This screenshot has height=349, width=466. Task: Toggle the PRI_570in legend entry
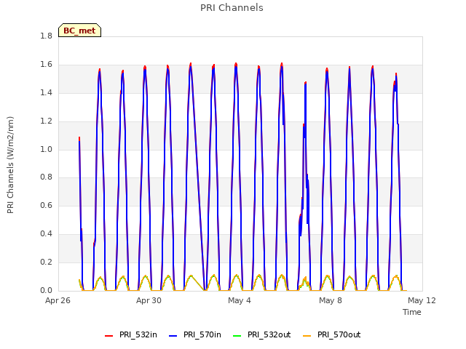pyautogui.click(x=195, y=334)
